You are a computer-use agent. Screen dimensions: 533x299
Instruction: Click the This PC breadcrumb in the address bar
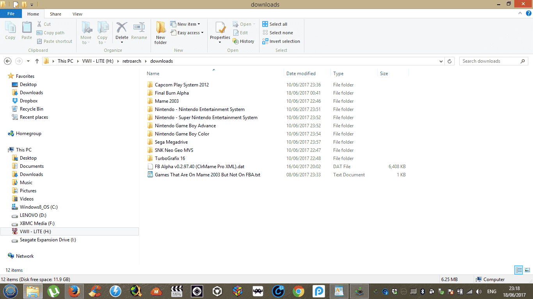coord(65,61)
